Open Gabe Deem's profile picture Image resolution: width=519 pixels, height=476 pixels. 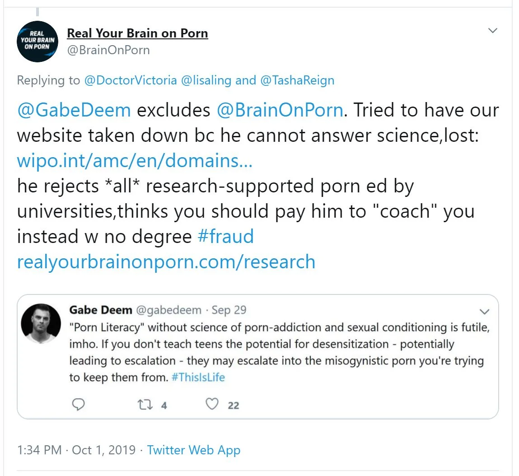coord(41,323)
